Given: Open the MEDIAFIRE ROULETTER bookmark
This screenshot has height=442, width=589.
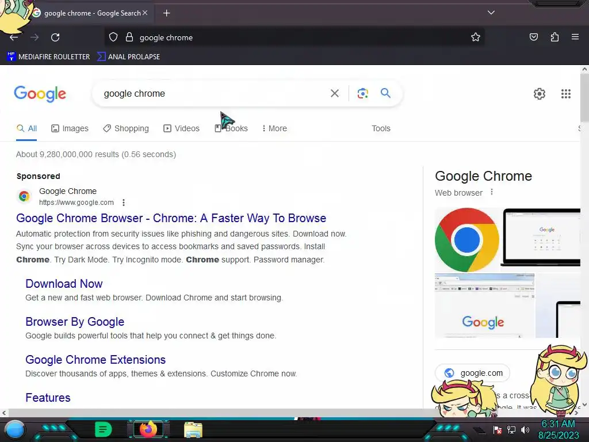Looking at the screenshot, I should [48, 57].
